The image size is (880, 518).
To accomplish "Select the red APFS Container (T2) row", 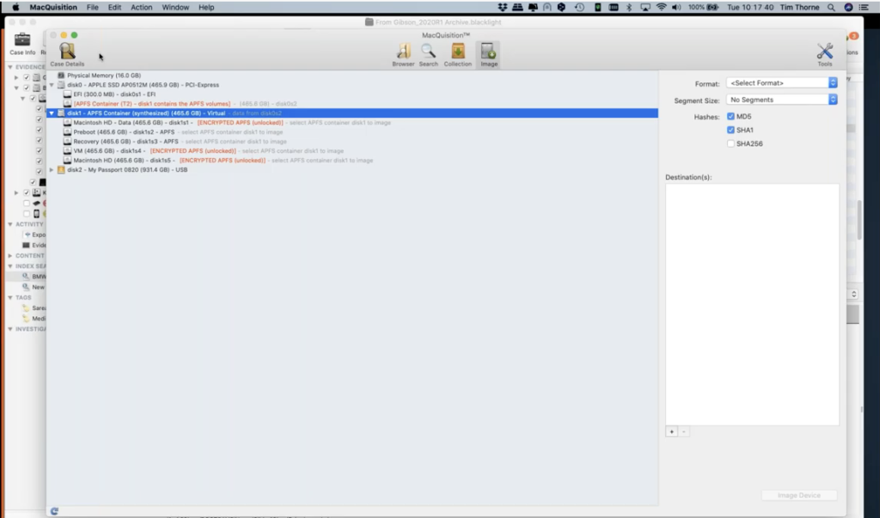I will (352, 103).
